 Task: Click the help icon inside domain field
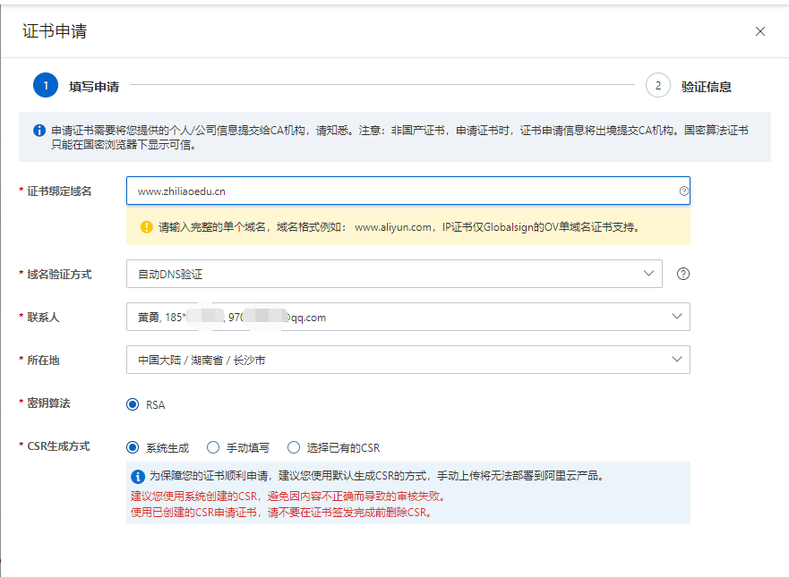[683, 191]
